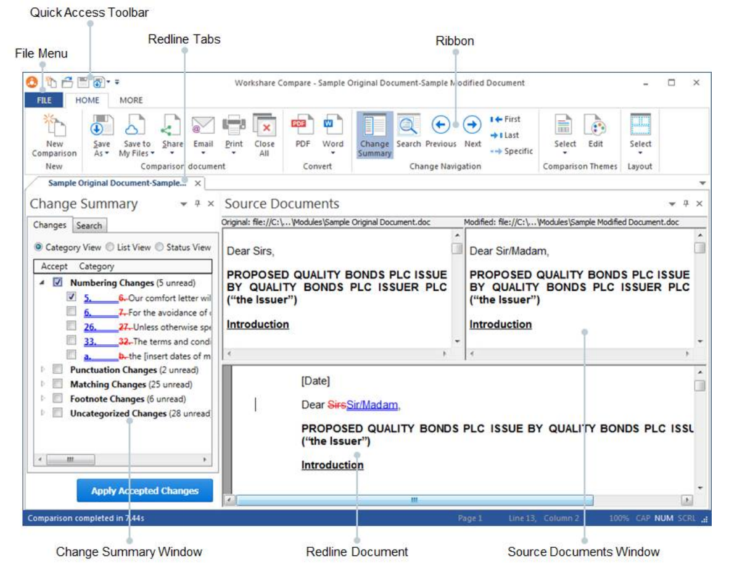Go to the Next change

coord(472,131)
